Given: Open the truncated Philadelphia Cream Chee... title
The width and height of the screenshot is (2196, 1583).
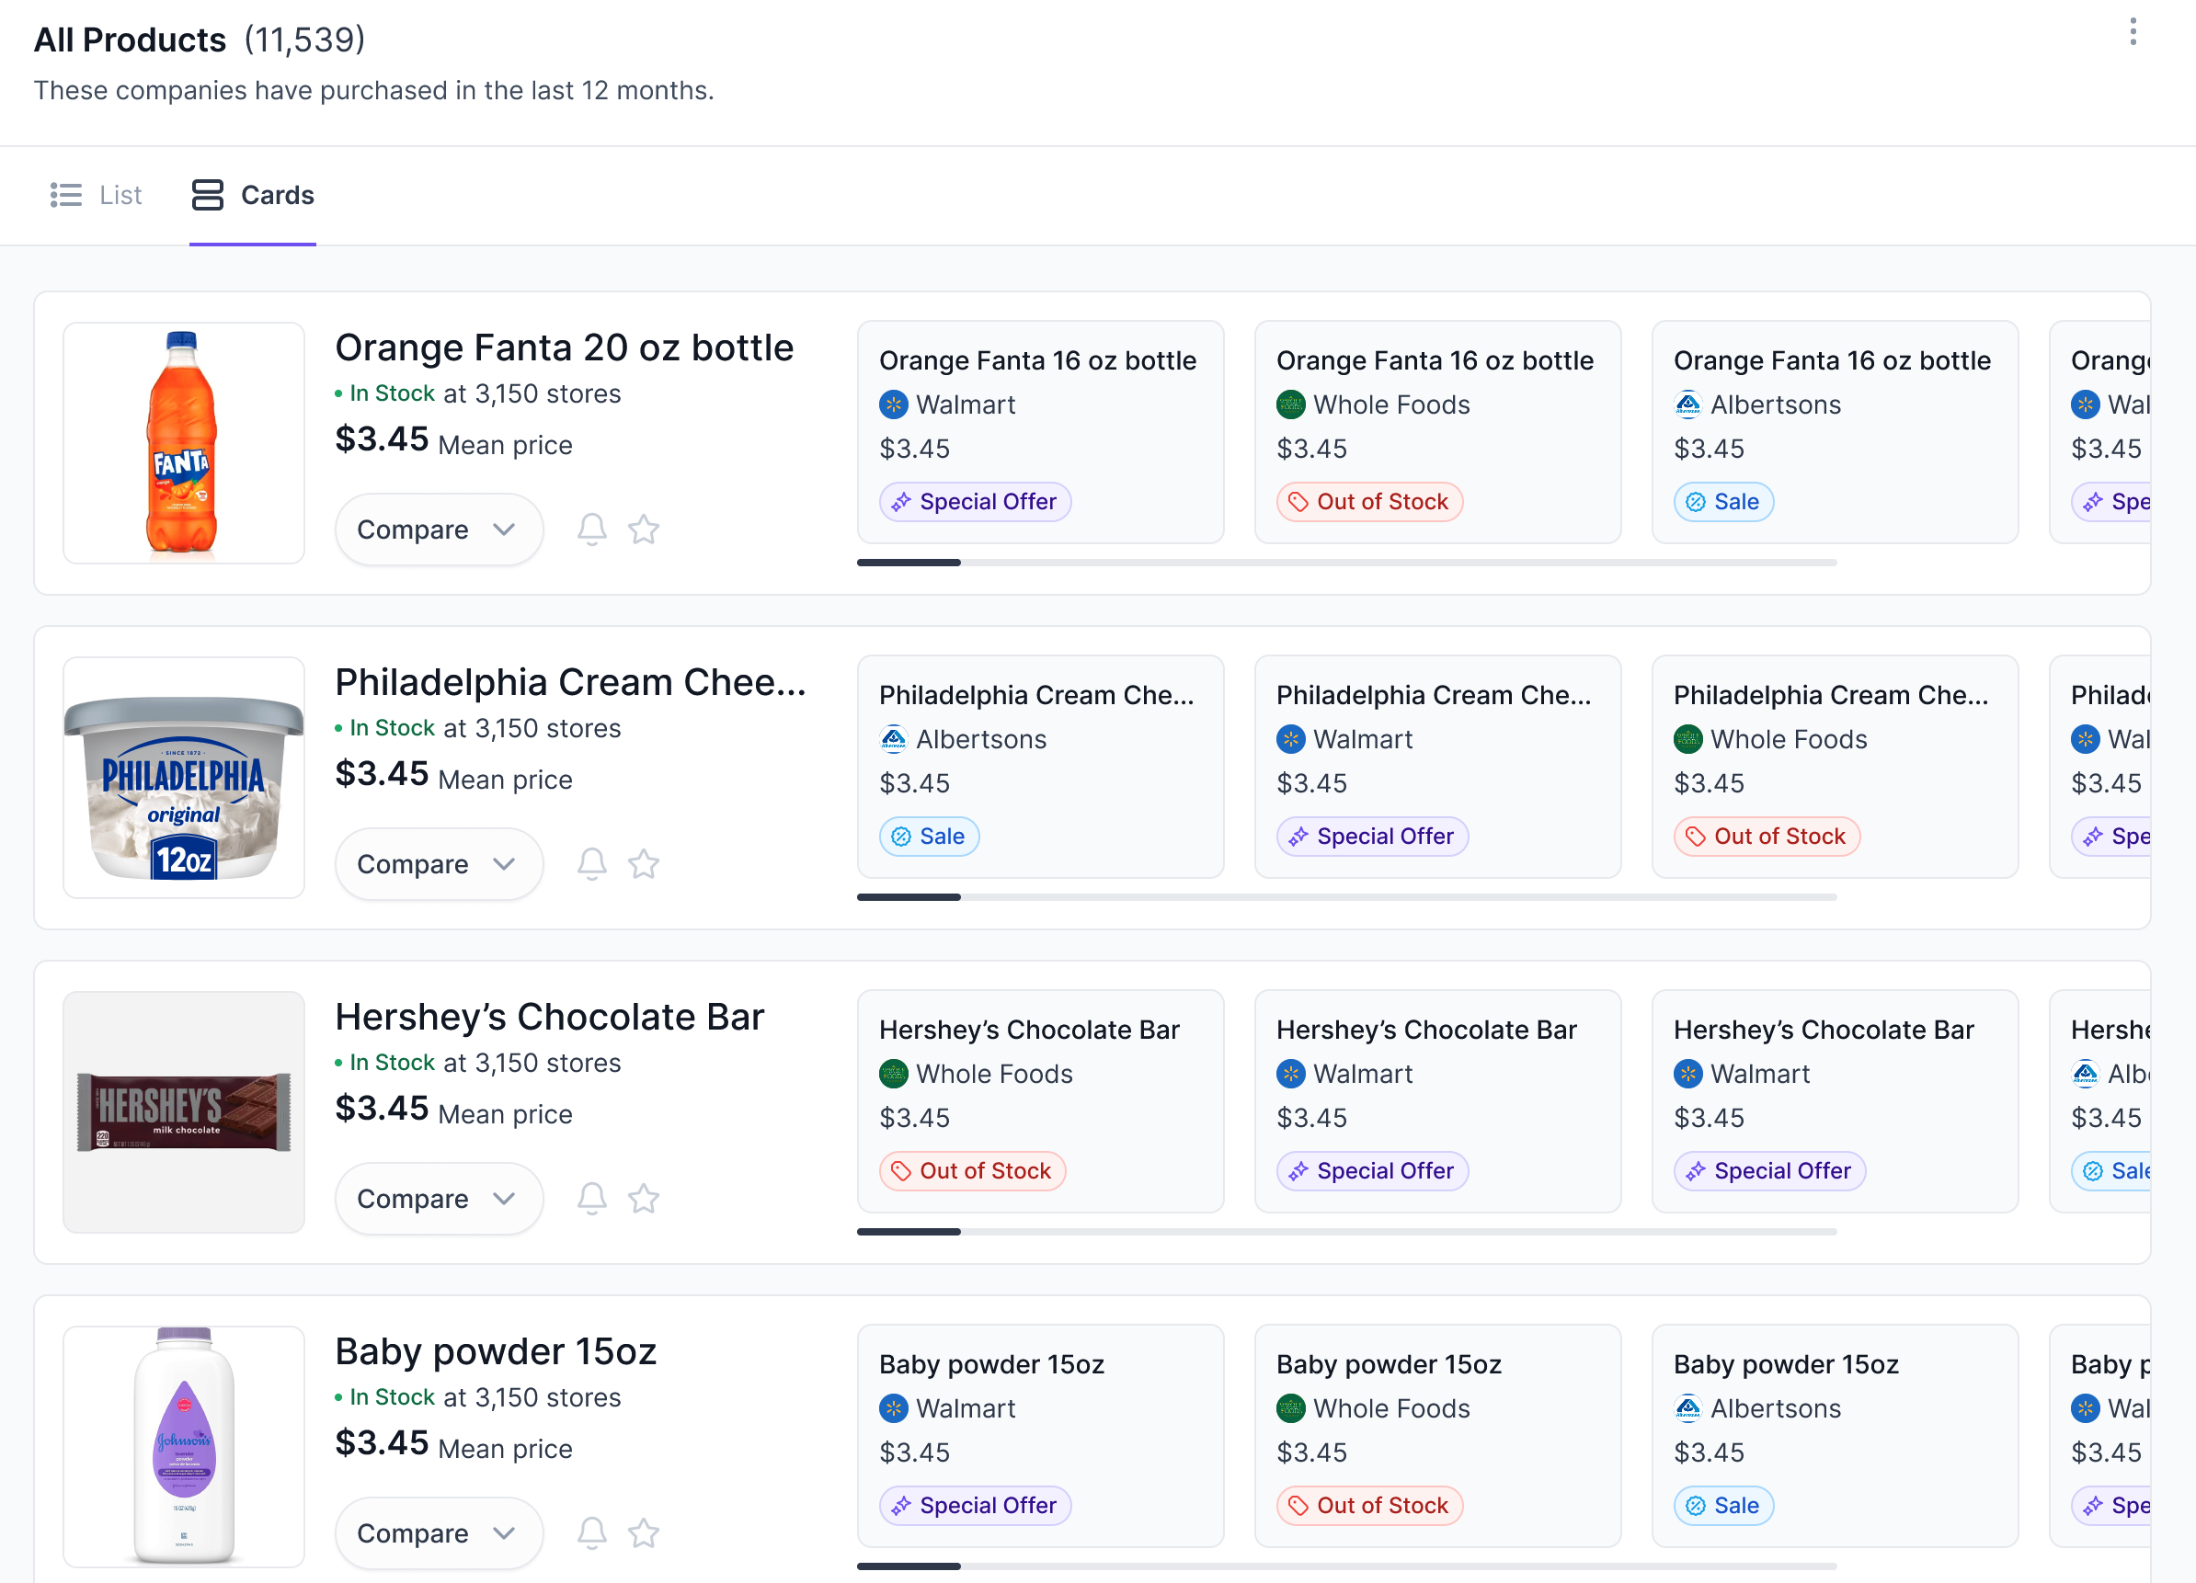Looking at the screenshot, I should pyautogui.click(x=571, y=683).
